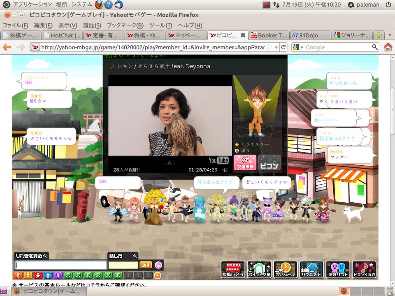Bookmark this page with the star icon
The height and width of the screenshot is (296, 395).
(x=269, y=47)
